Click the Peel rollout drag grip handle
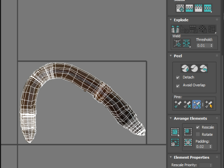Viewport: 224px width, 168px height. pyautogui.click(x=217, y=56)
